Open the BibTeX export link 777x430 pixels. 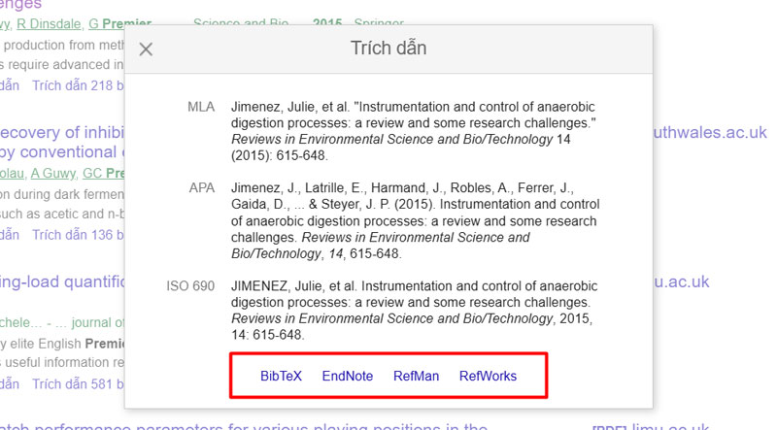(281, 376)
